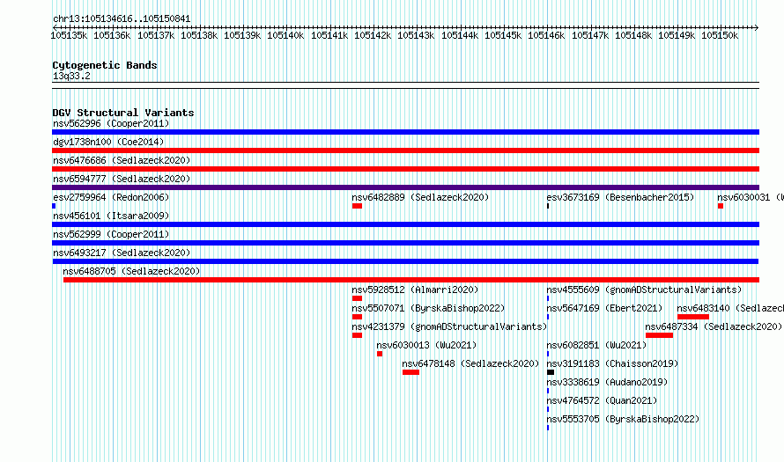Click the 105135k ruler tick label

[x=69, y=35]
